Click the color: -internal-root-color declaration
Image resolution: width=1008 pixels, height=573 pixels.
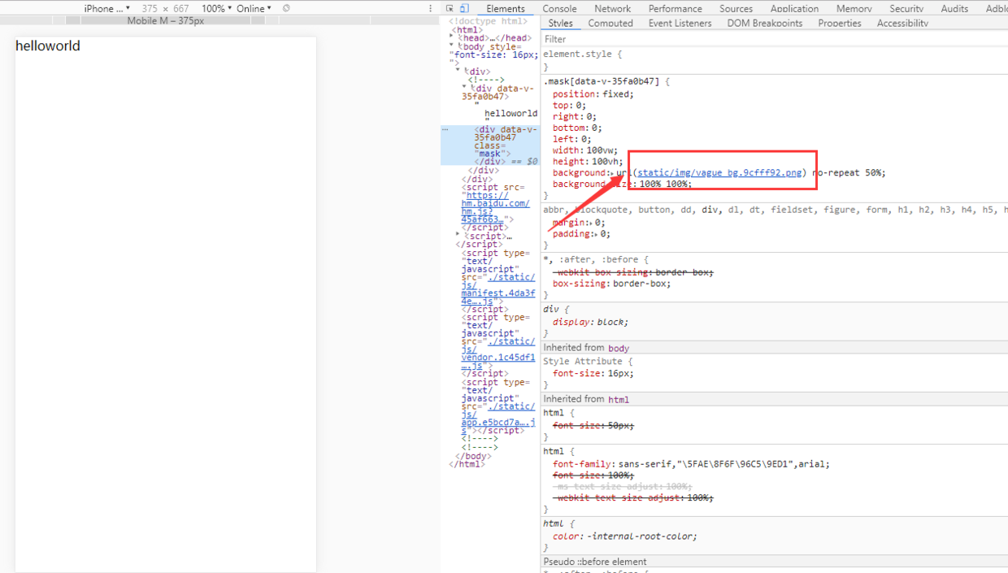tap(625, 536)
